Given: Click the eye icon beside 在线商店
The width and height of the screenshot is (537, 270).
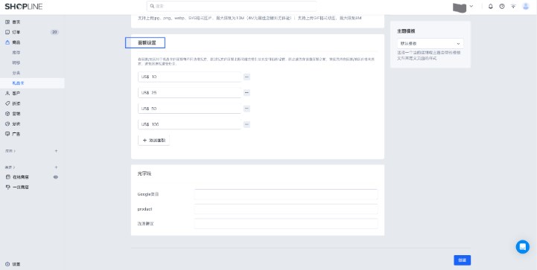Looking at the screenshot, I should point(56,177).
